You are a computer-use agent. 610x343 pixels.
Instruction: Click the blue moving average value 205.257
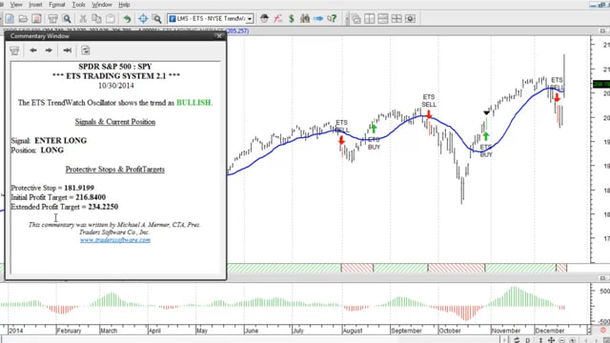(x=237, y=30)
